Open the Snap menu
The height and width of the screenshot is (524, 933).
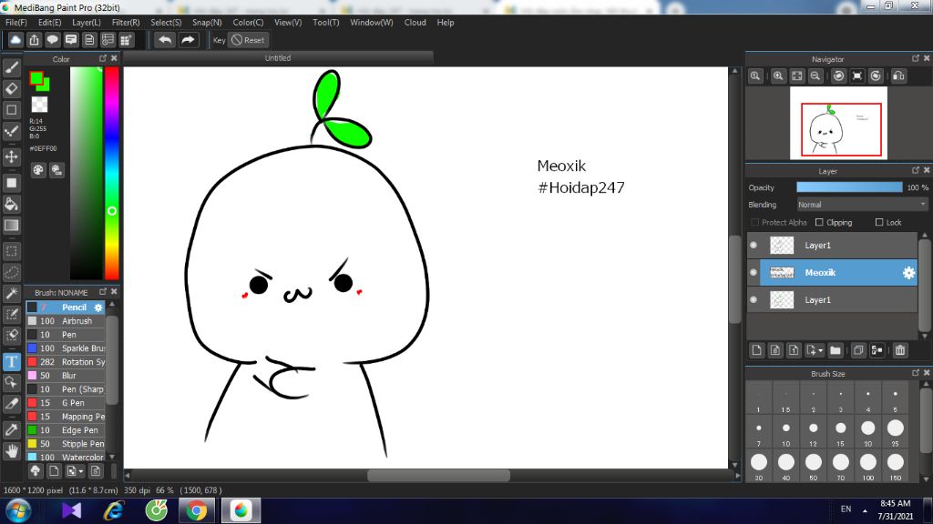[207, 23]
